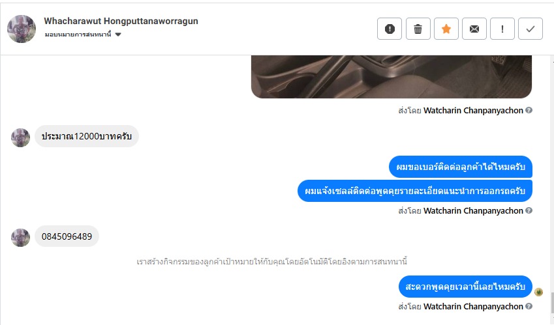
Task: Flag conversation with the exclamation mark icon
Action: pyautogui.click(x=502, y=29)
